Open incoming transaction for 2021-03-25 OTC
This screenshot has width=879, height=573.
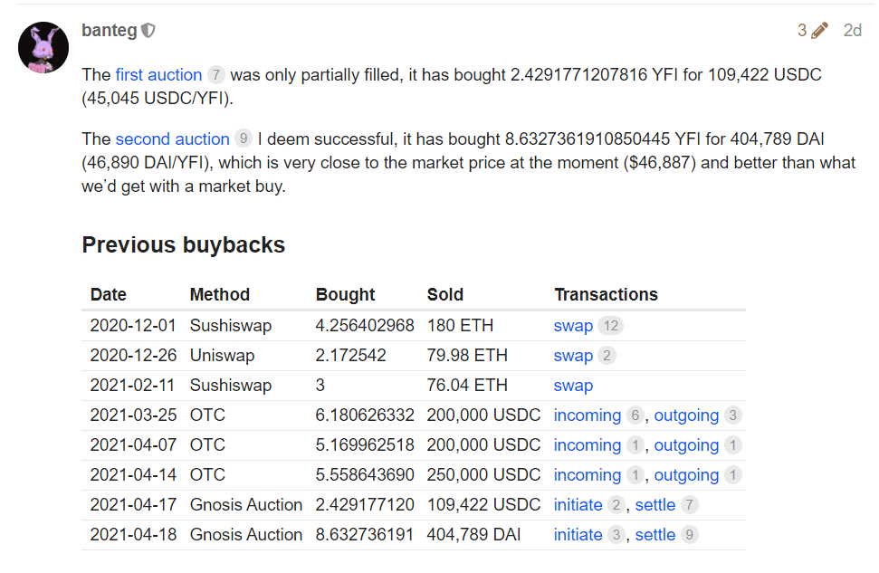[x=587, y=415]
